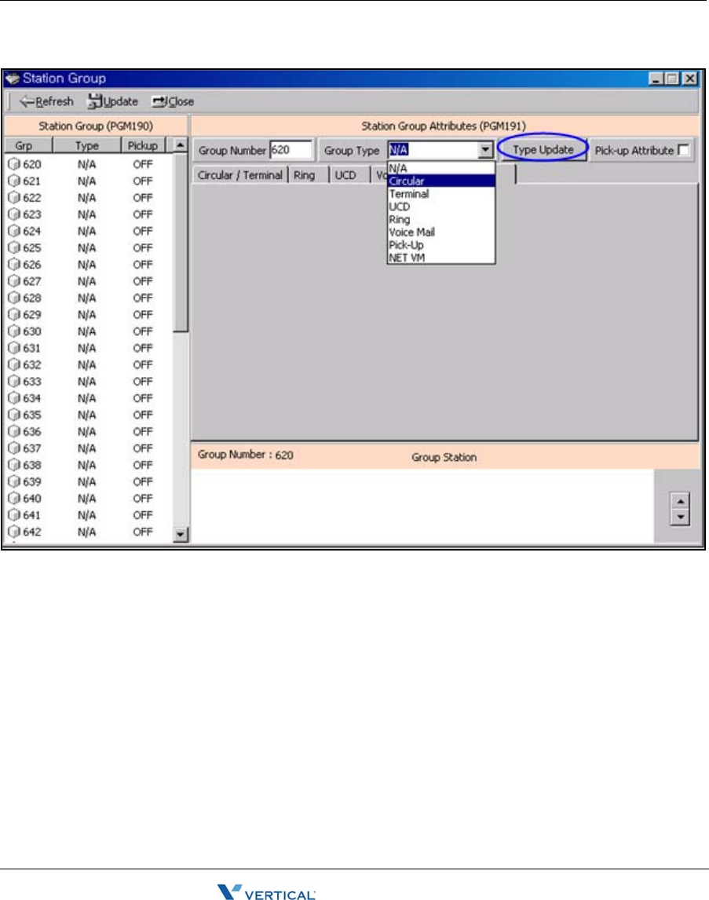Select group 631 icon in list
The height and width of the screenshot is (900, 709).
point(14,348)
